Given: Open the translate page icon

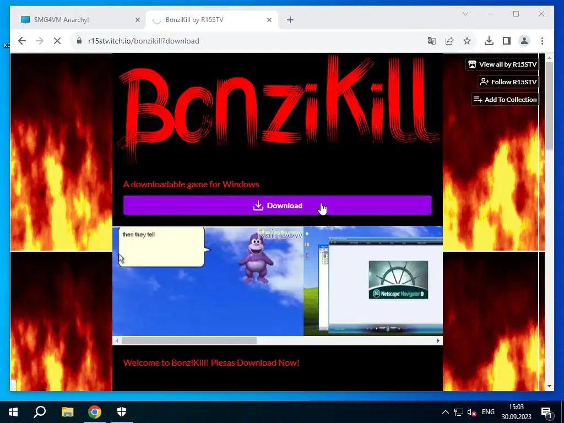Looking at the screenshot, I should pos(432,41).
